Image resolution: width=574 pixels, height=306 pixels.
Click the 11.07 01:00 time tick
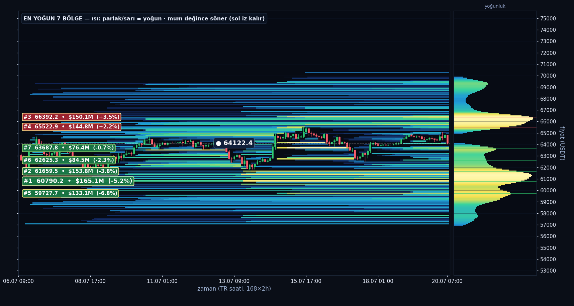[x=162, y=281]
